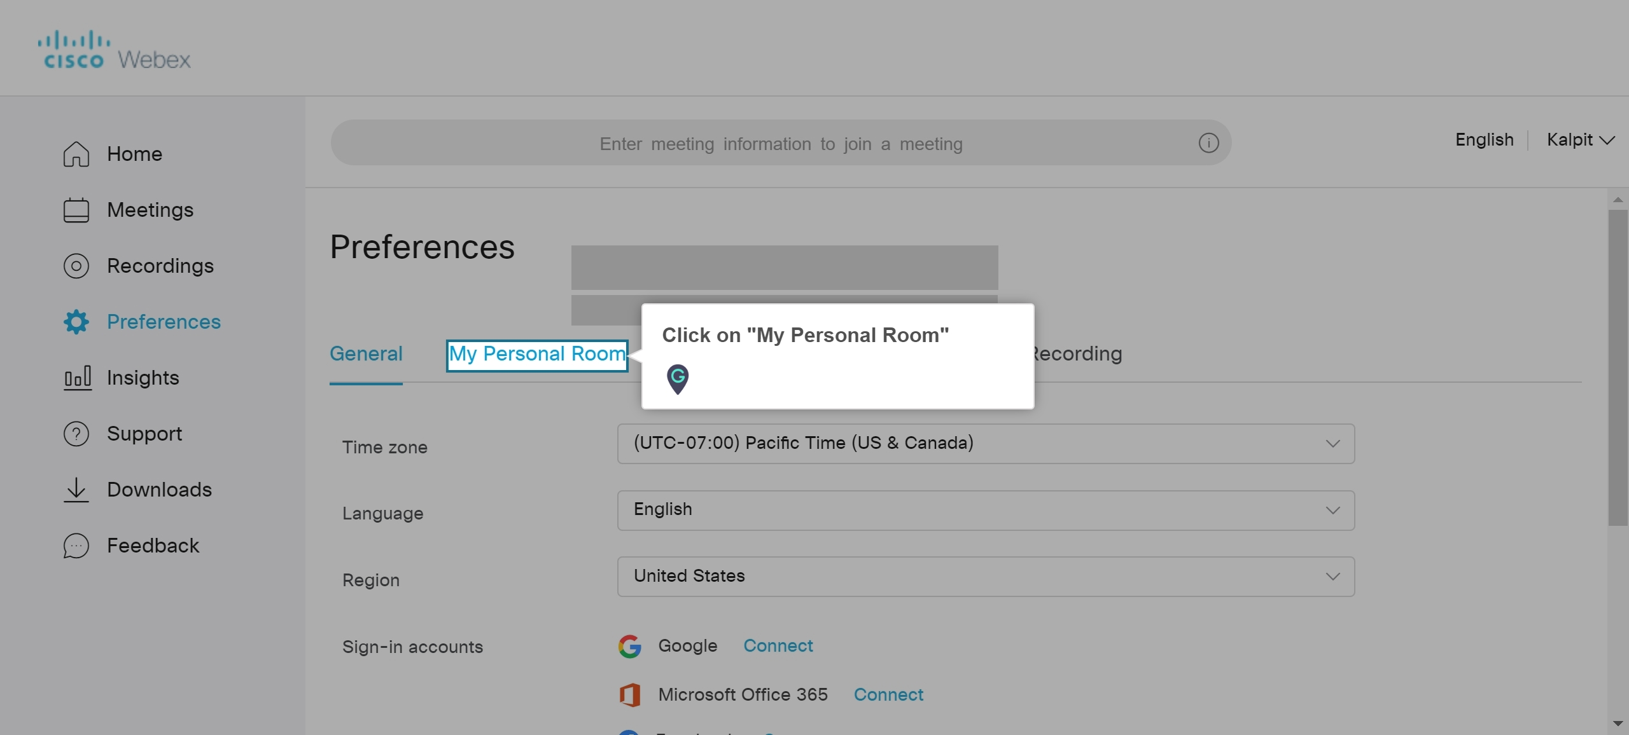
Task: Select the Preferences gear icon
Action: coord(76,322)
